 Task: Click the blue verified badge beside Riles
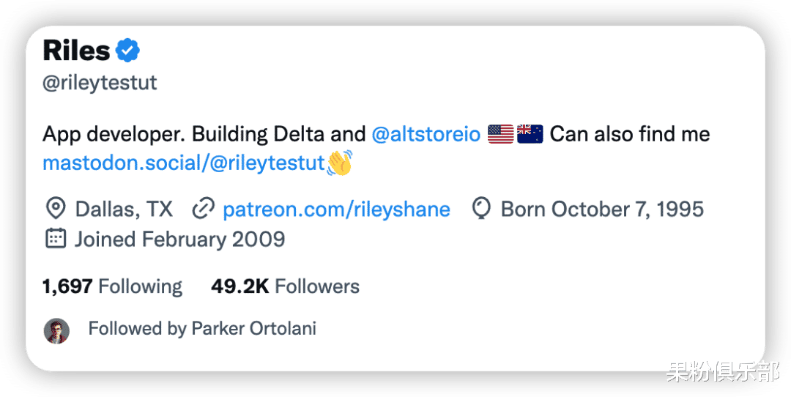tap(127, 51)
